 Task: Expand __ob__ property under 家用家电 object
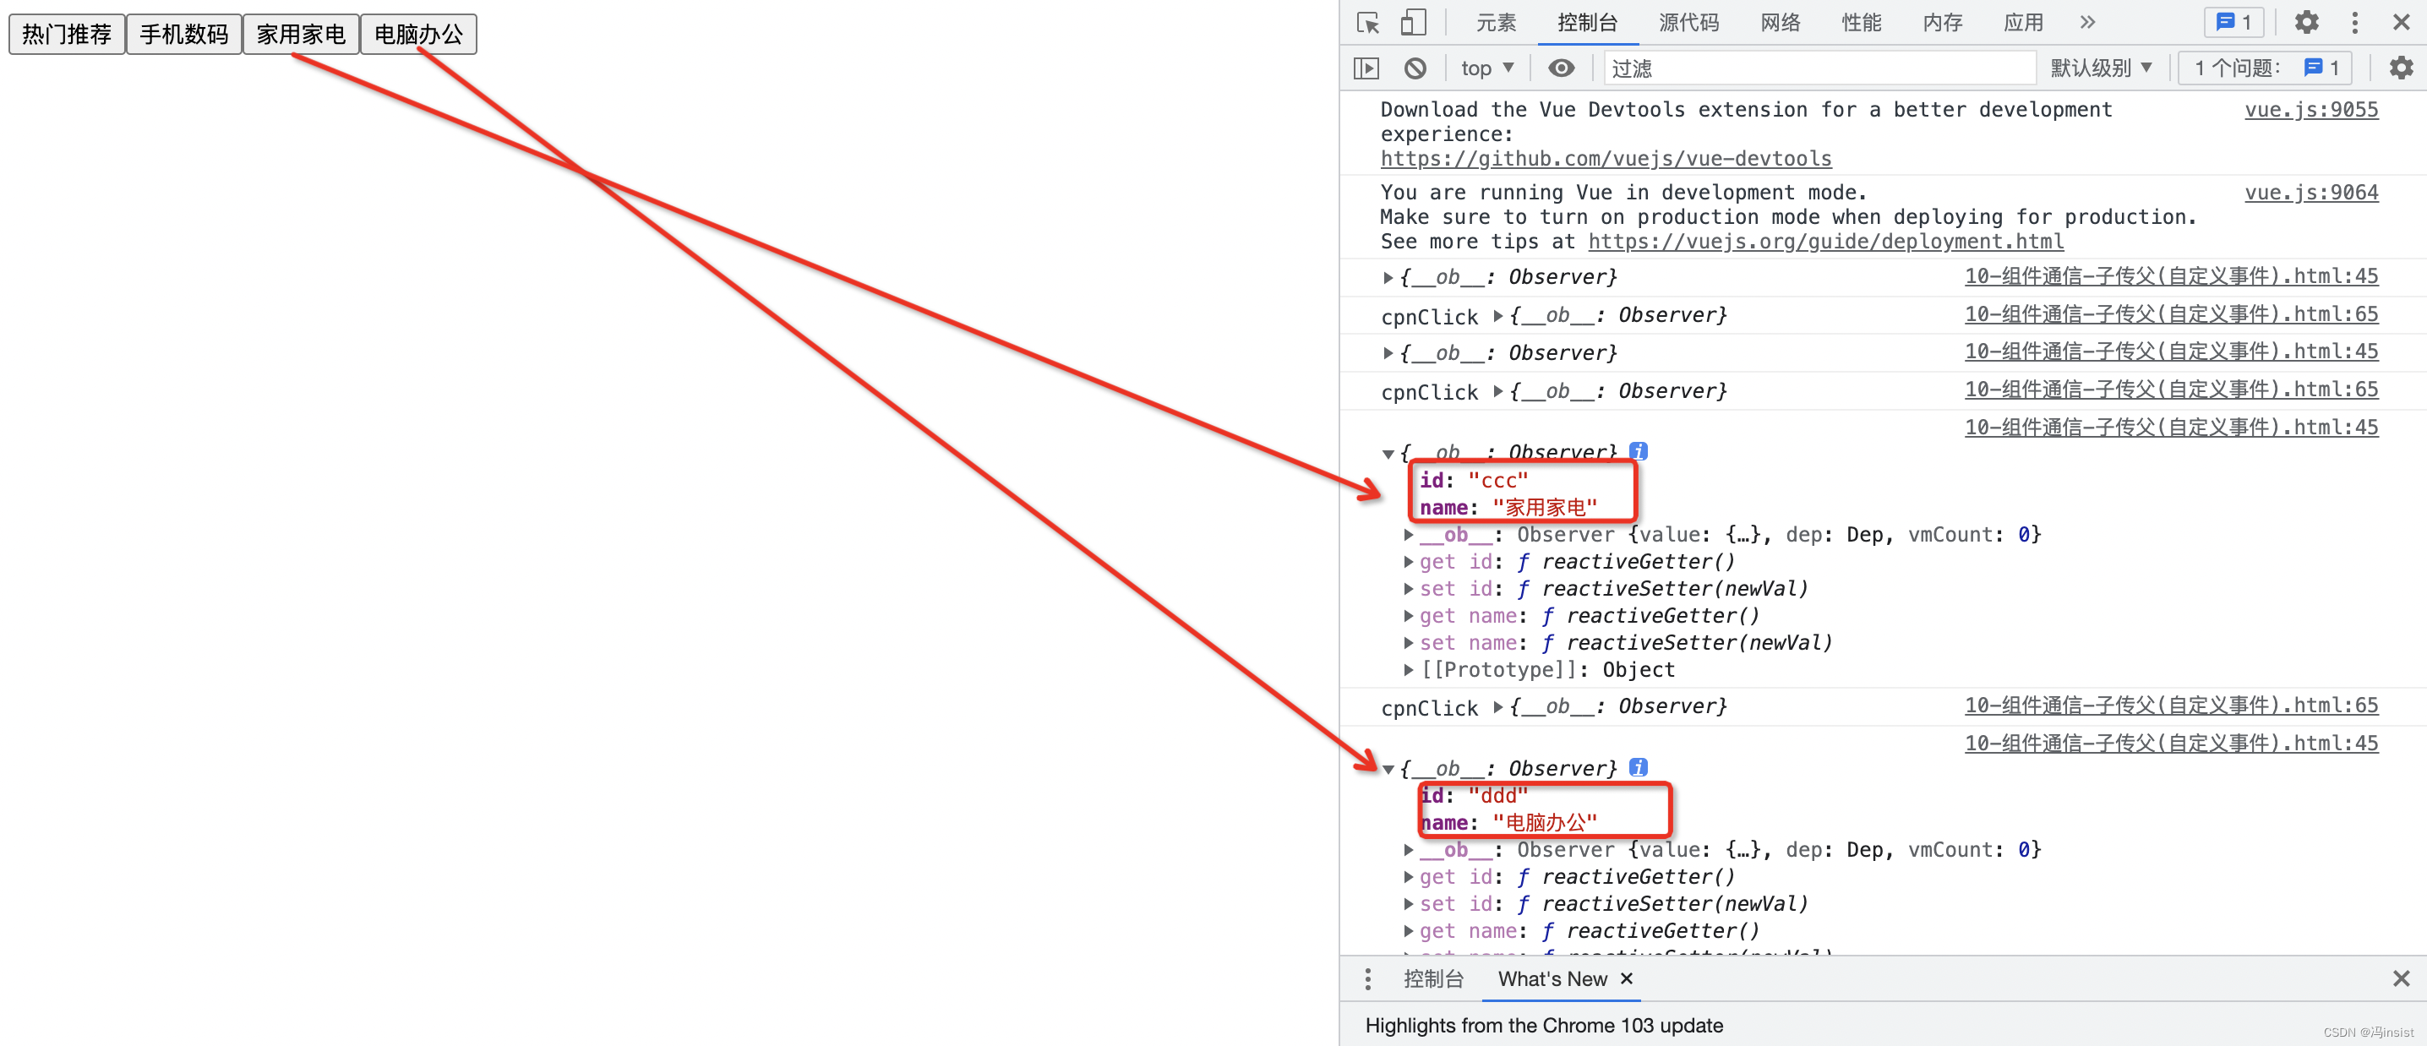[x=1409, y=535]
